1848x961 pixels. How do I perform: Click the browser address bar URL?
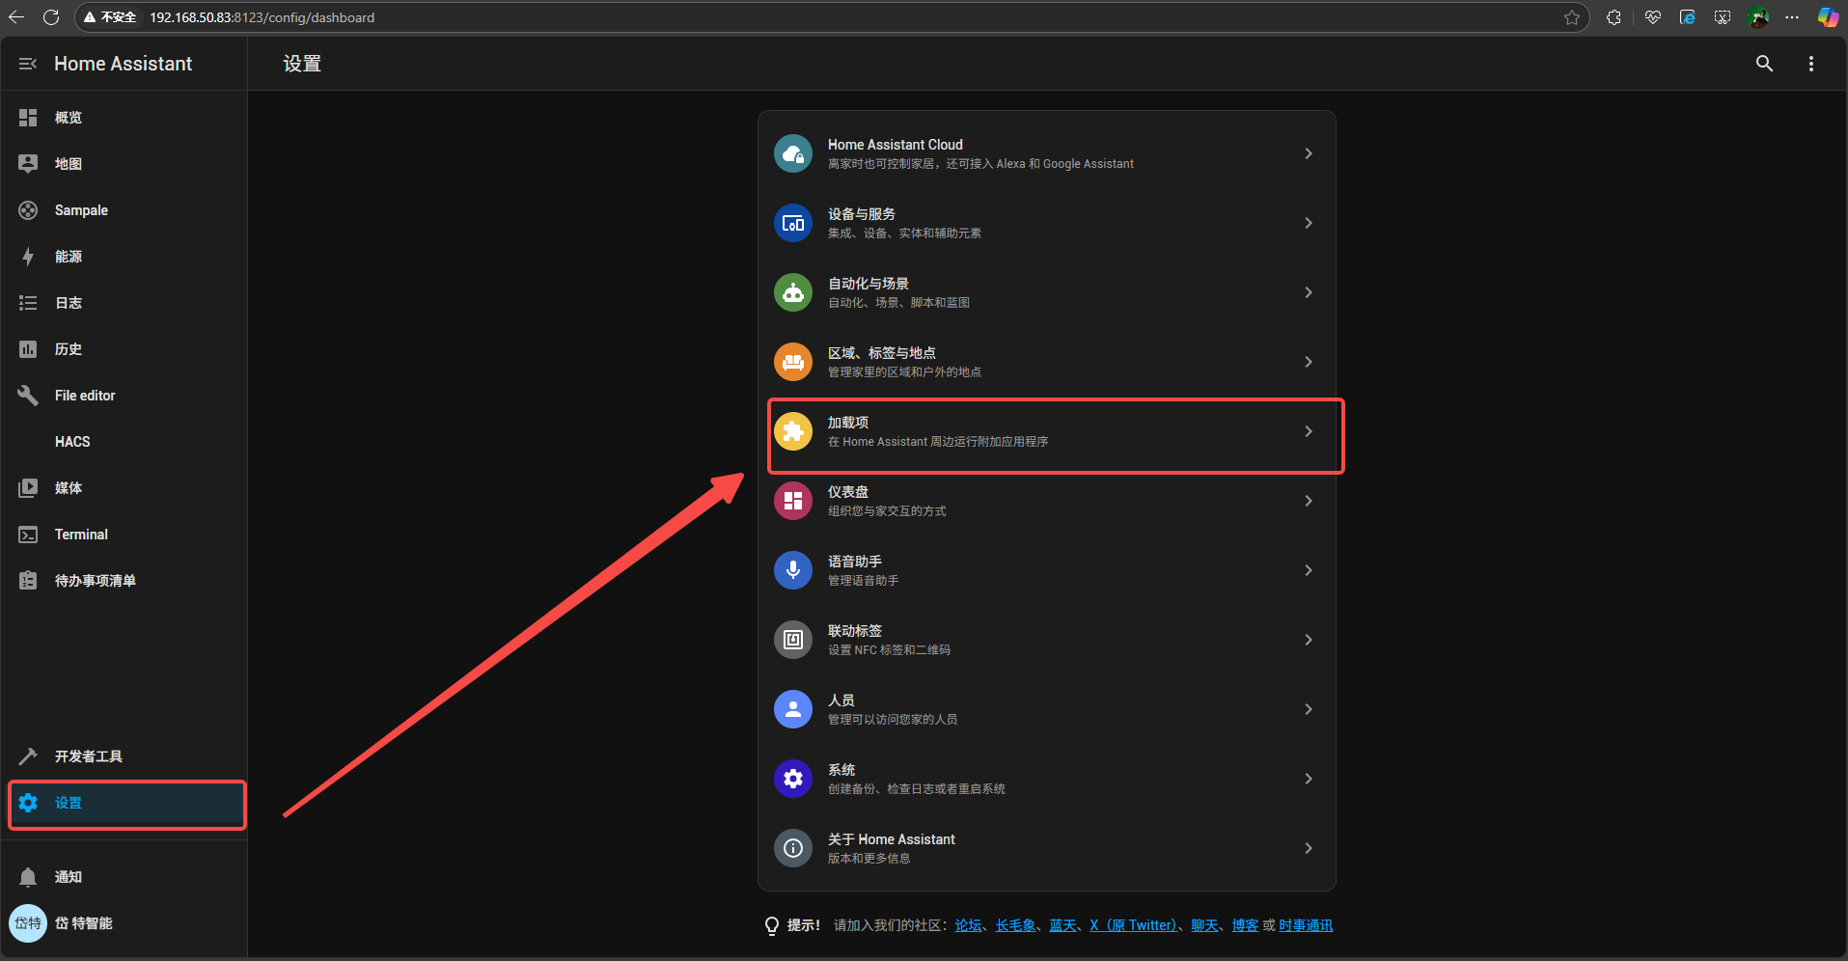[262, 17]
